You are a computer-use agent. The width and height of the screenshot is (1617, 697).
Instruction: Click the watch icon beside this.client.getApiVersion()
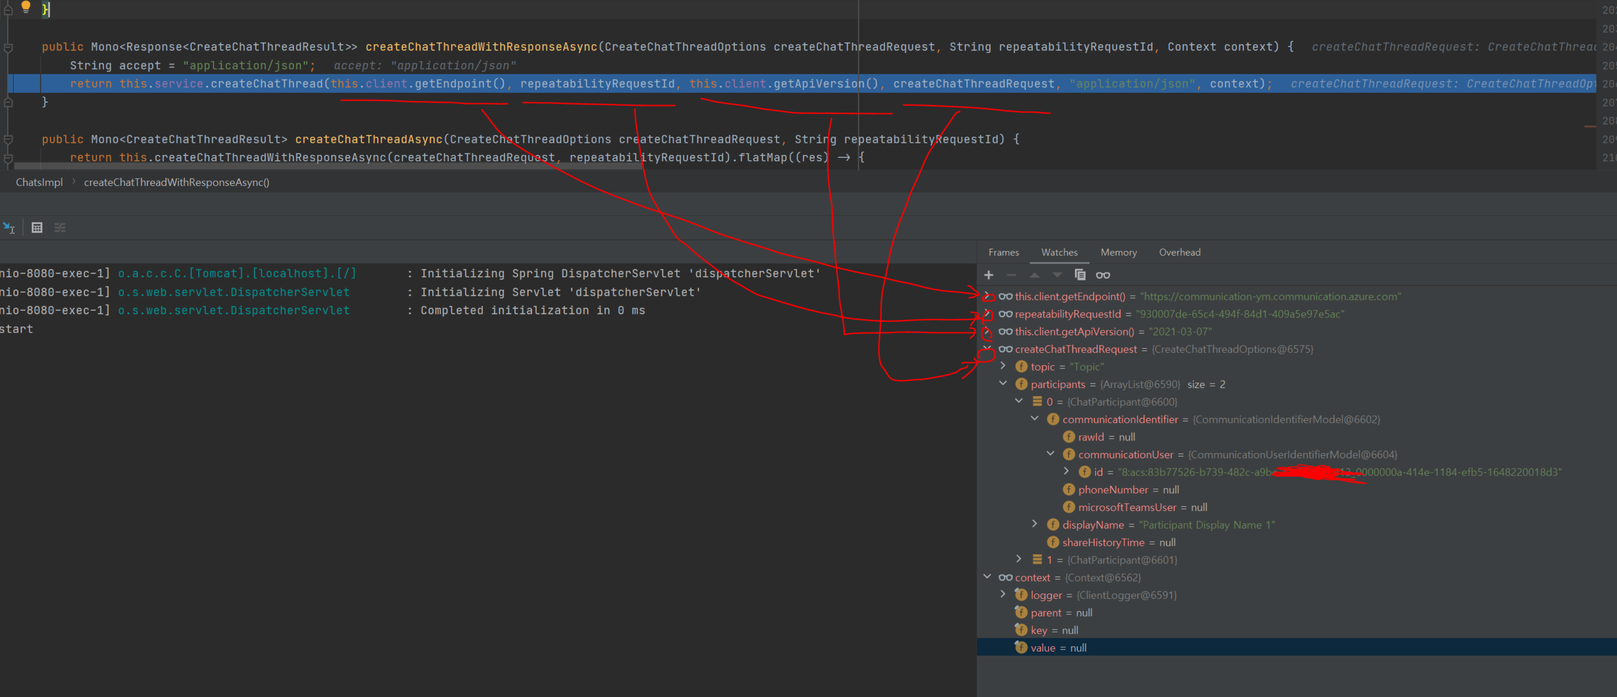click(x=1005, y=331)
